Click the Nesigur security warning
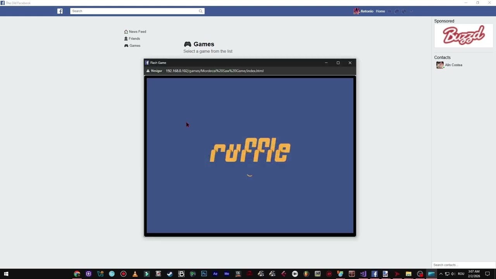The height and width of the screenshot is (279, 496). click(x=154, y=71)
